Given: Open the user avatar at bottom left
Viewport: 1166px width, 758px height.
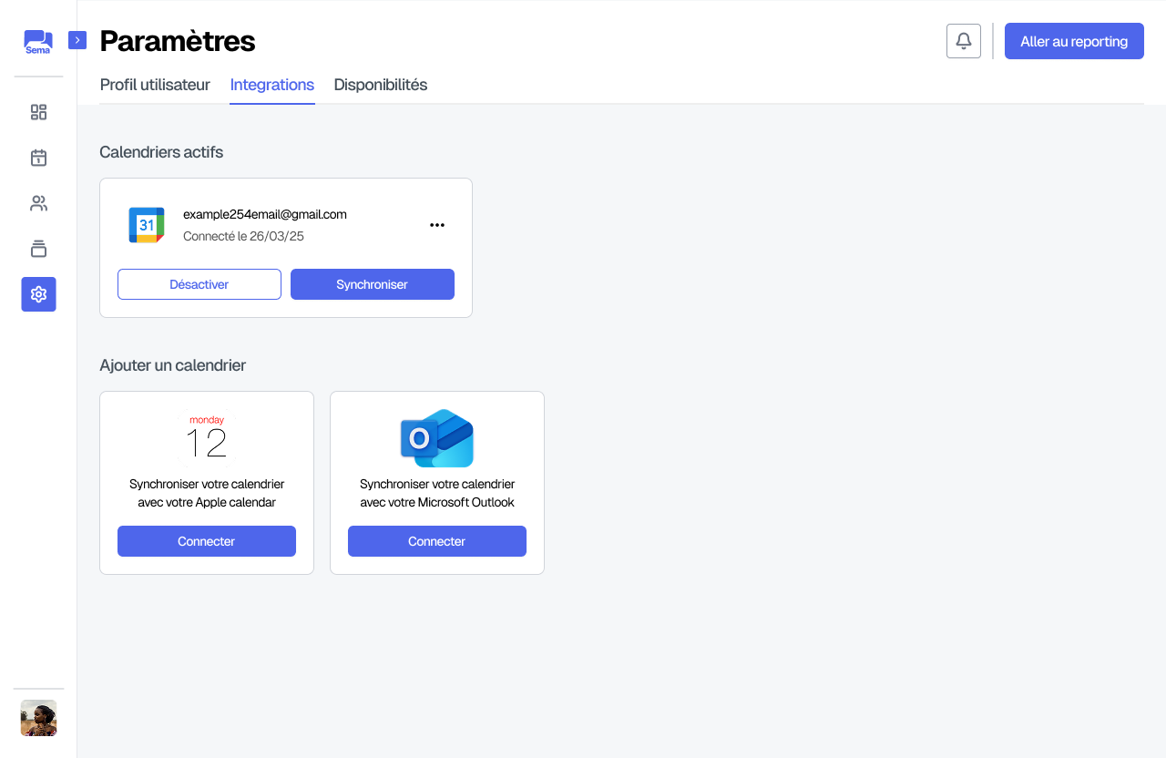Looking at the screenshot, I should coord(38,718).
